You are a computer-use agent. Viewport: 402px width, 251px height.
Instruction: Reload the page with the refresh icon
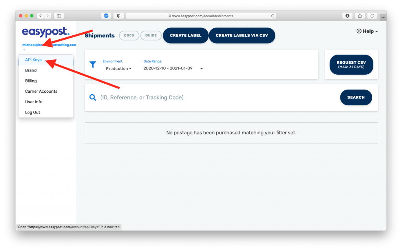273,16
